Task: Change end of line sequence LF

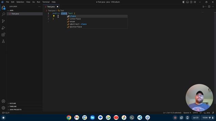Action: click(x=200, y=113)
